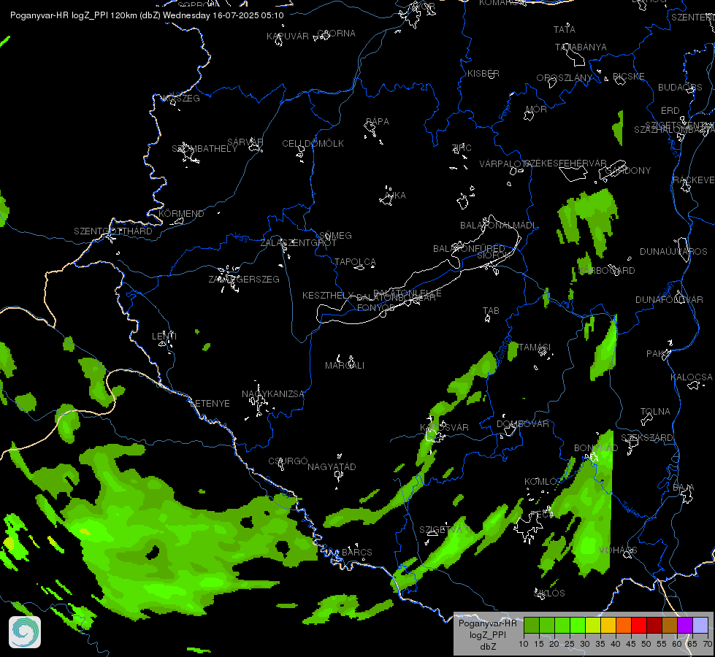The width and height of the screenshot is (715, 657).
Task: Select the TATA city label
Action: click(564, 30)
